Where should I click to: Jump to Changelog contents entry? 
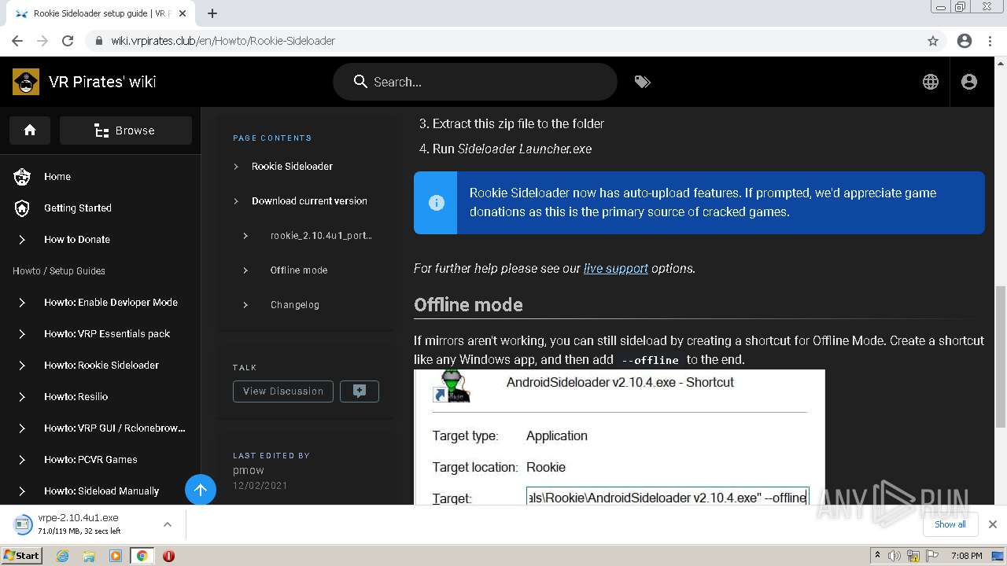click(x=295, y=304)
